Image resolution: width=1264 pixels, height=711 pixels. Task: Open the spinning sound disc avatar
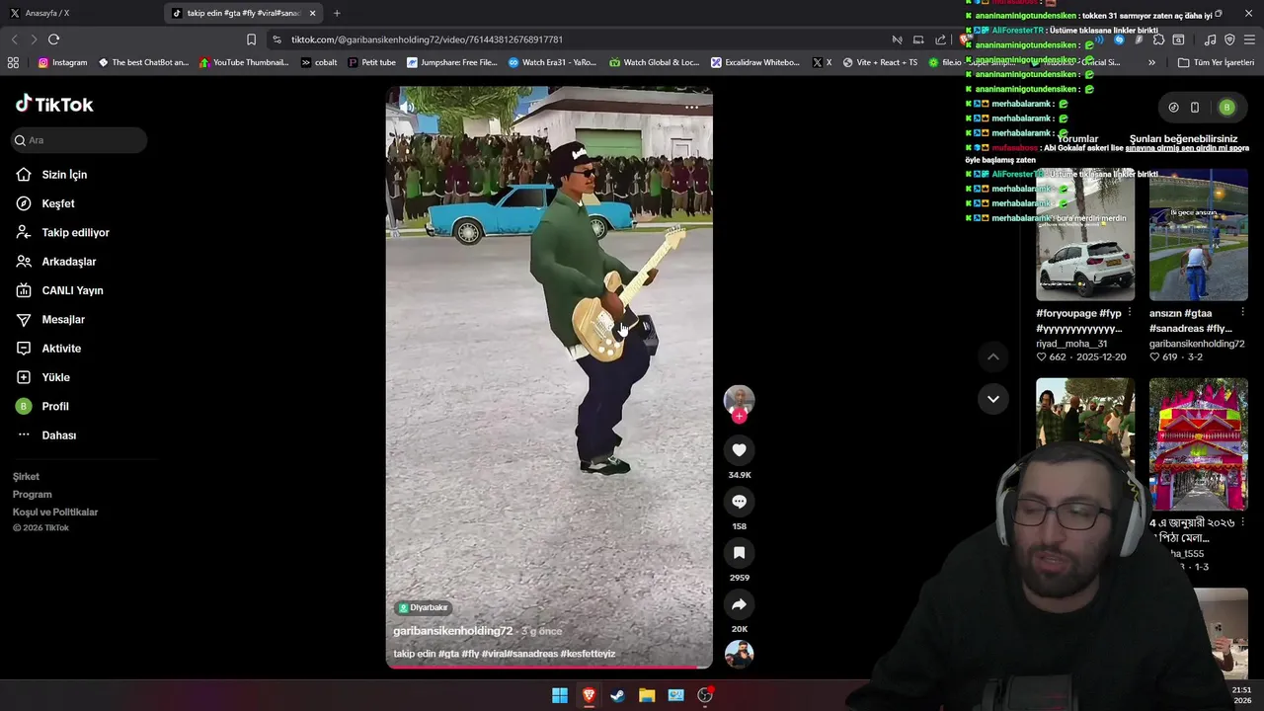739,654
